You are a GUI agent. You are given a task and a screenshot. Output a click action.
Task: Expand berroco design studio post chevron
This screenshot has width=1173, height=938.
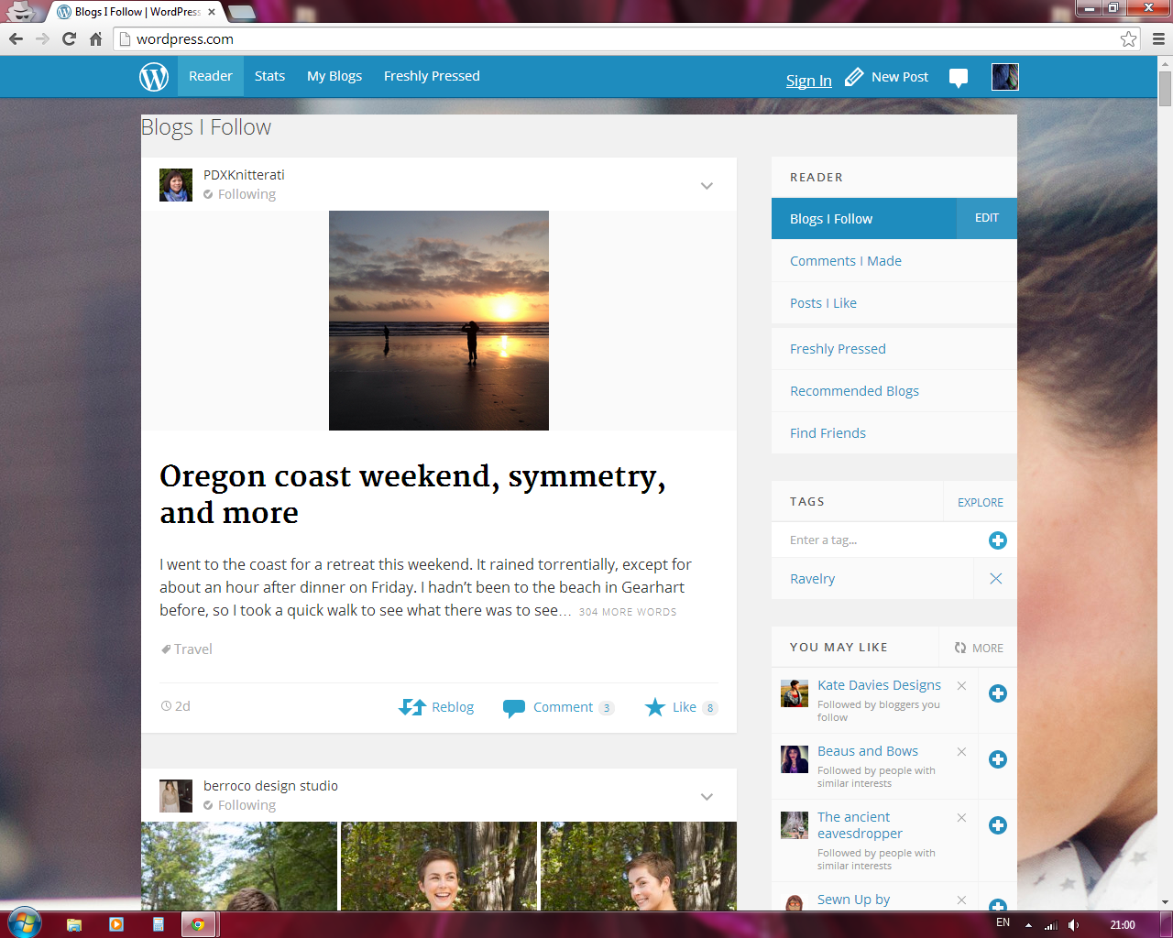(x=707, y=797)
